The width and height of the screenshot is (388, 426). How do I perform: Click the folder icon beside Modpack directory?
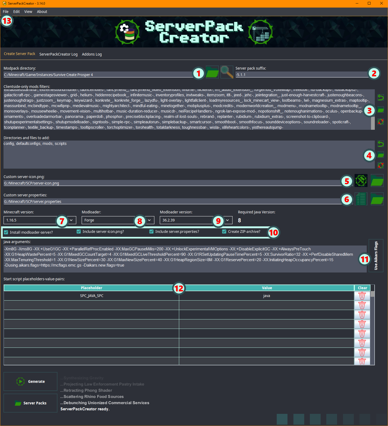click(x=212, y=72)
